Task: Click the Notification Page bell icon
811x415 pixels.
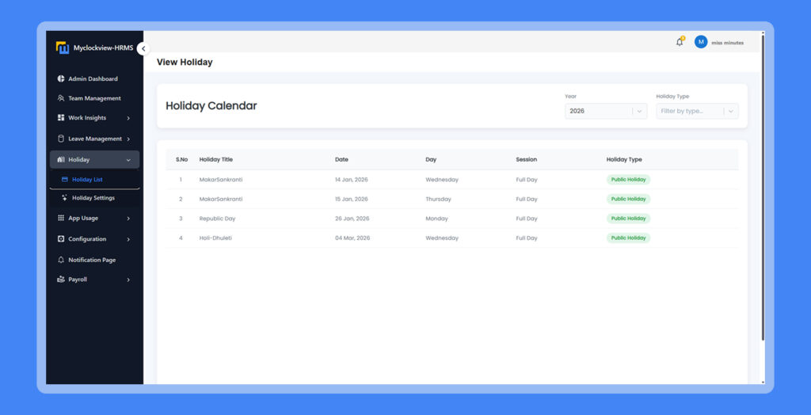Action: [61, 260]
